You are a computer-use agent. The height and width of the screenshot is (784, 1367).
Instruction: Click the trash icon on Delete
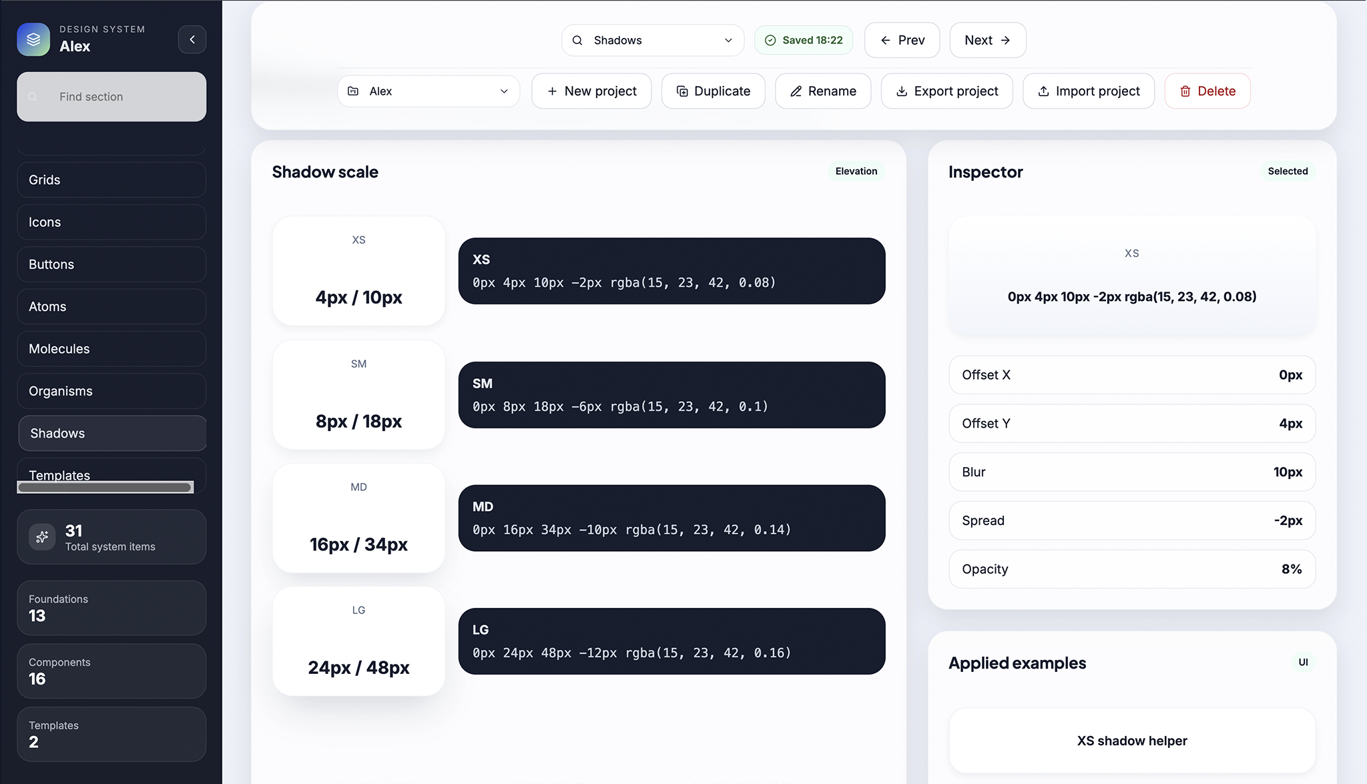click(x=1185, y=91)
